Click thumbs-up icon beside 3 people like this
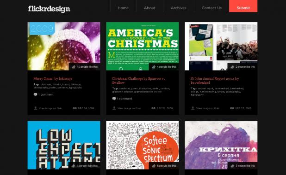This screenshot has width=286, height=175. click(232, 166)
